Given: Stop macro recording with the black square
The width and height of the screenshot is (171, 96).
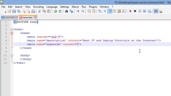Looking at the screenshot, I should point(135,11).
